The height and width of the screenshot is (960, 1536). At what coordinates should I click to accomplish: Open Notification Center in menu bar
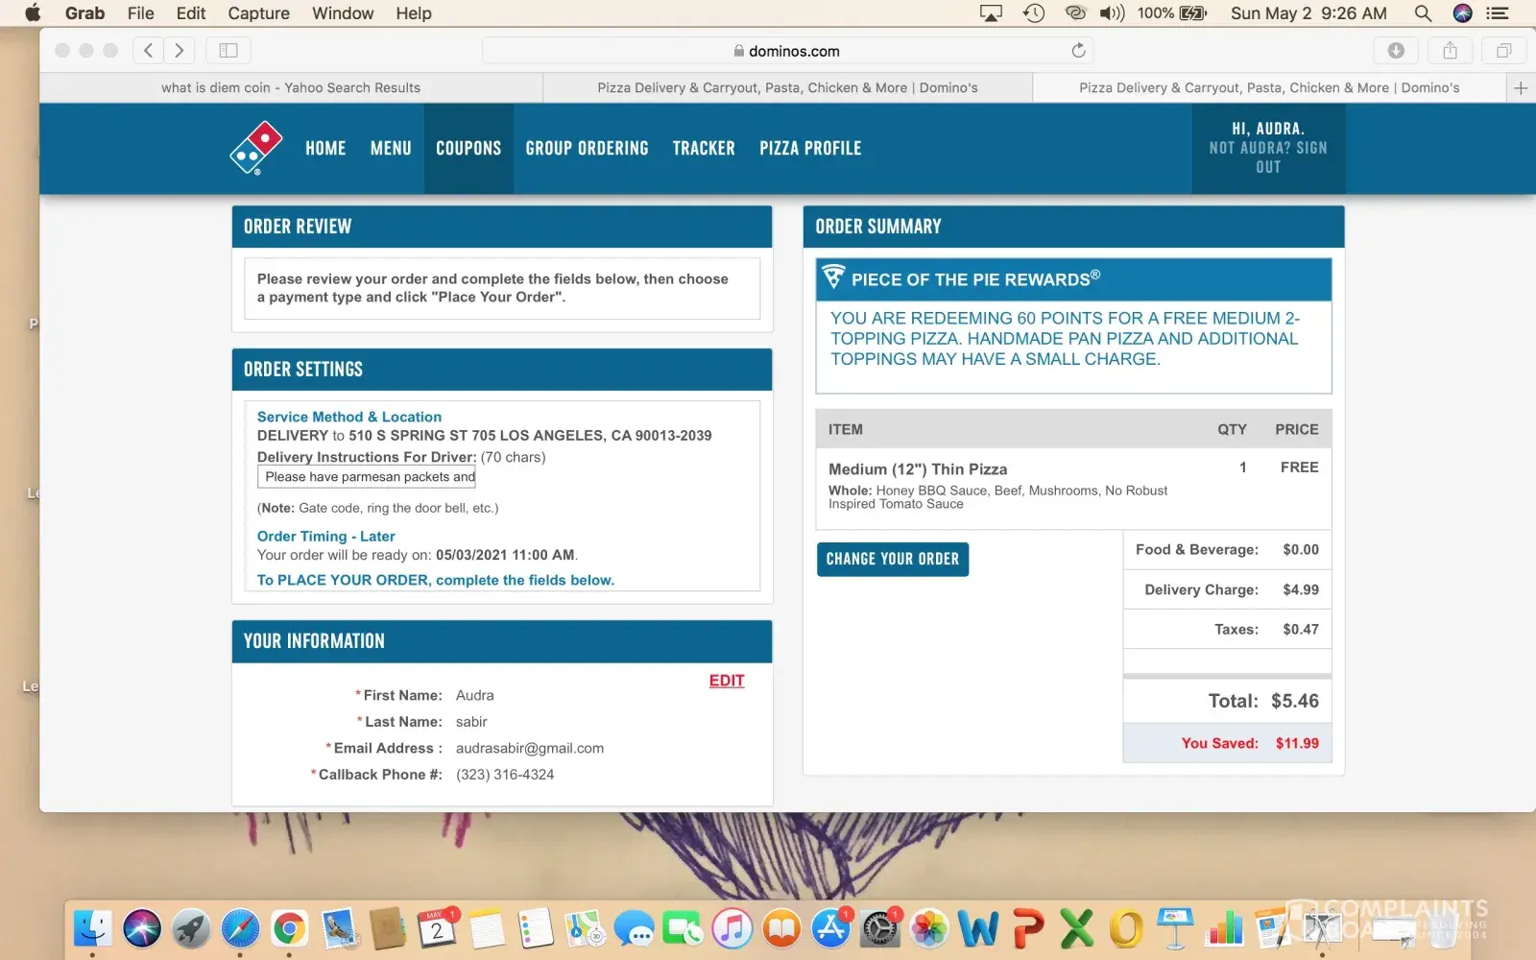[x=1498, y=13]
